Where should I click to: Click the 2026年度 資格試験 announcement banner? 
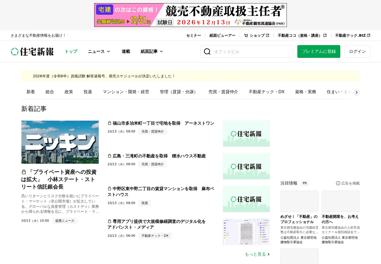click(190, 76)
